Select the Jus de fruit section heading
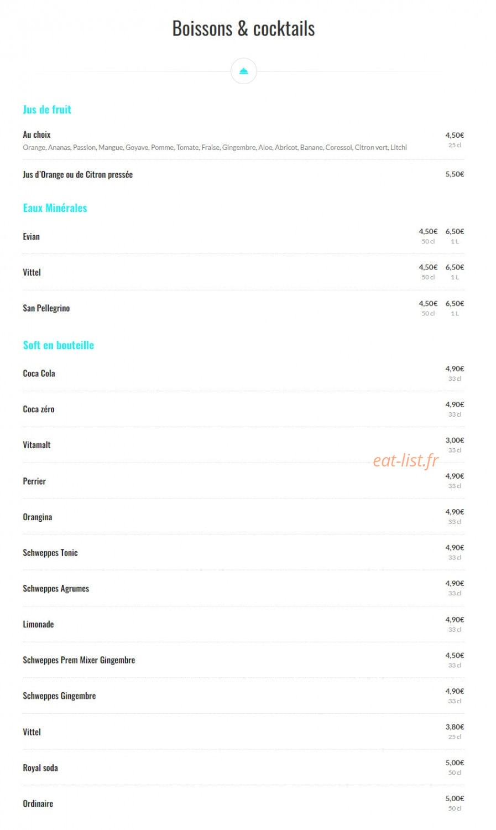Image resolution: width=496 pixels, height=830 pixels. click(x=47, y=110)
